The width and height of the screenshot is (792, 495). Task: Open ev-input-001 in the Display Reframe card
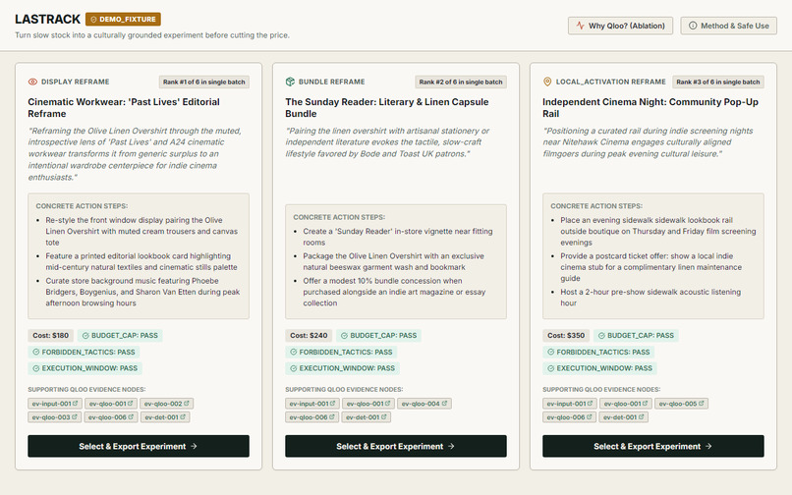pyautogui.click(x=55, y=404)
